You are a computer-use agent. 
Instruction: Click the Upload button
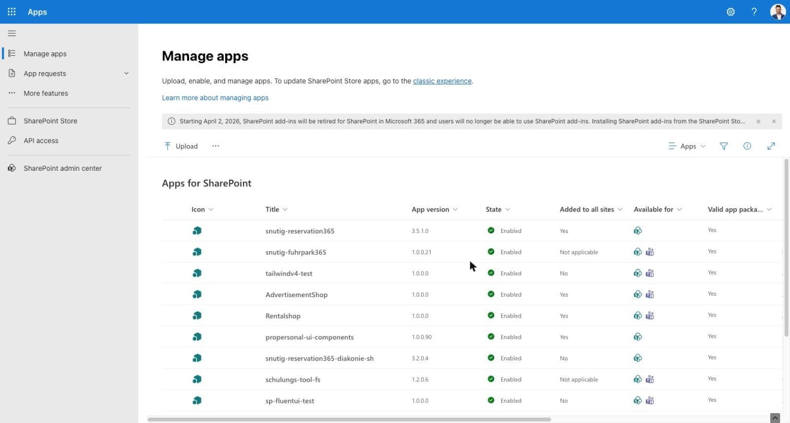pyautogui.click(x=181, y=146)
